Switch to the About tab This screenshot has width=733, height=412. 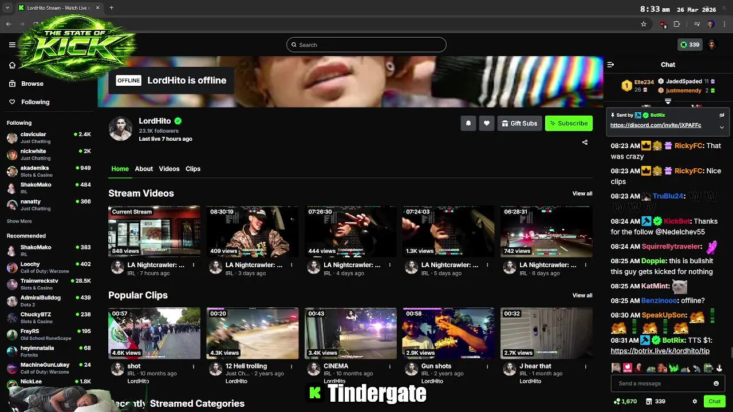tap(144, 169)
